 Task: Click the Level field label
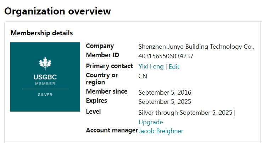tap(93, 112)
